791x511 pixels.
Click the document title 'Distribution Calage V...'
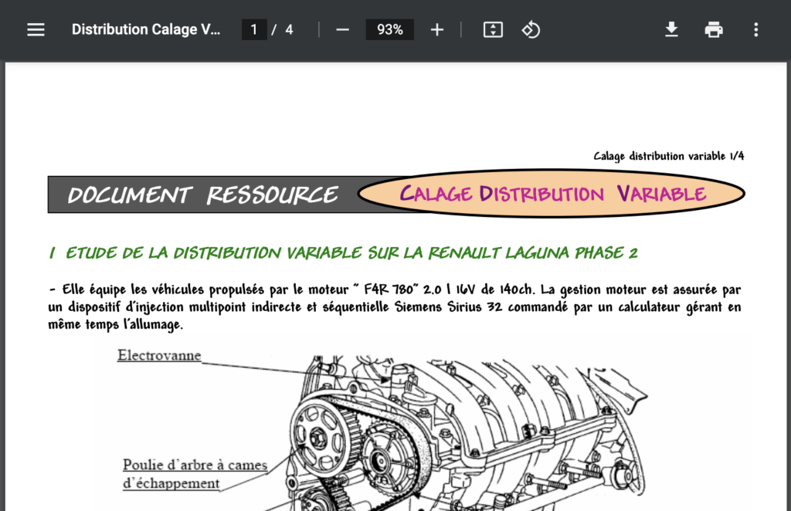(x=146, y=30)
